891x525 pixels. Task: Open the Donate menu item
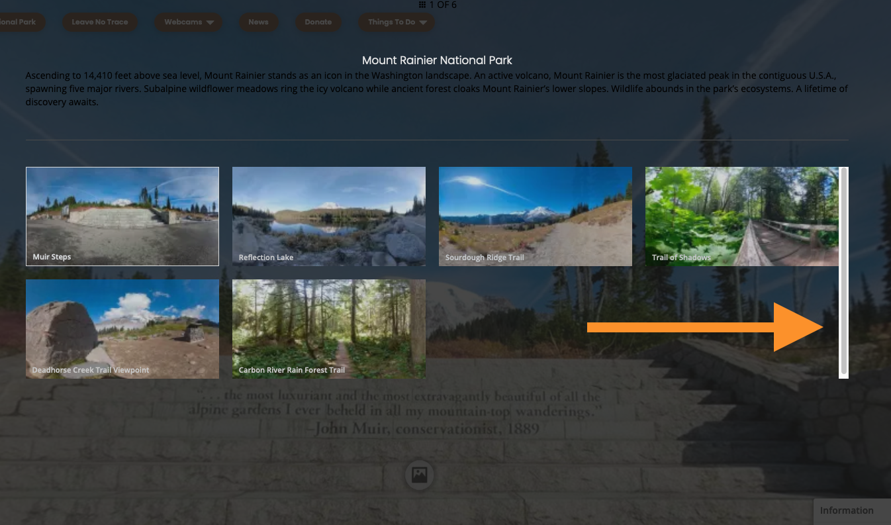coord(318,22)
